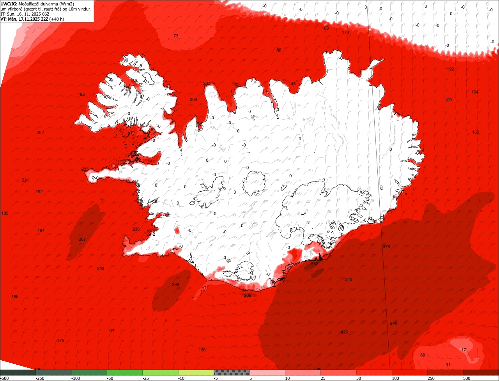The width and height of the screenshot is (499, 381).
Task: Select the legend swatch between 25 and 50
Action: [x=339, y=372]
